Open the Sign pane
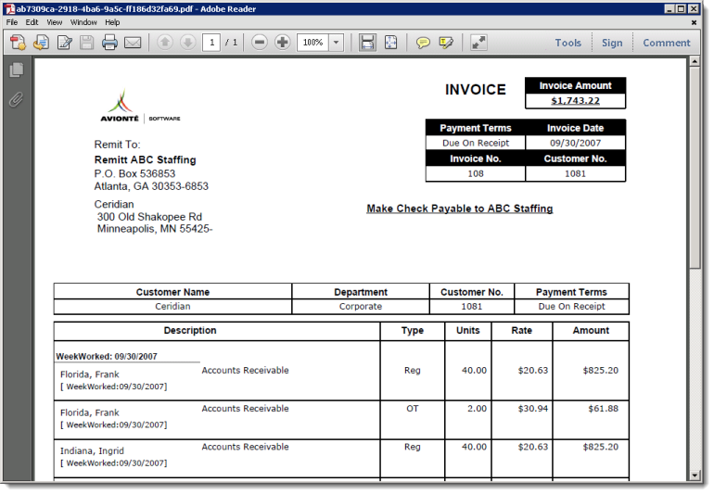The width and height of the screenshot is (714, 494). (x=612, y=43)
